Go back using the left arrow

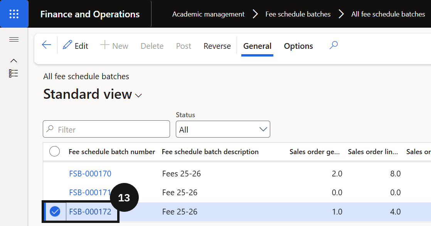pyautogui.click(x=46, y=45)
